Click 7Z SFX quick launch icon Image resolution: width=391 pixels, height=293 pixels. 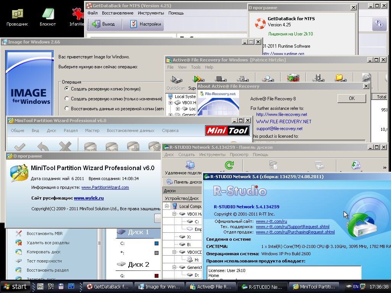click(x=51, y=287)
